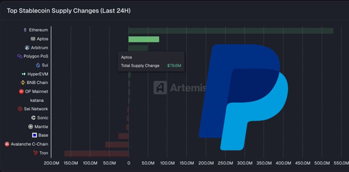
Task: Select the highlighted Aptos green bar
Action: click(x=144, y=39)
